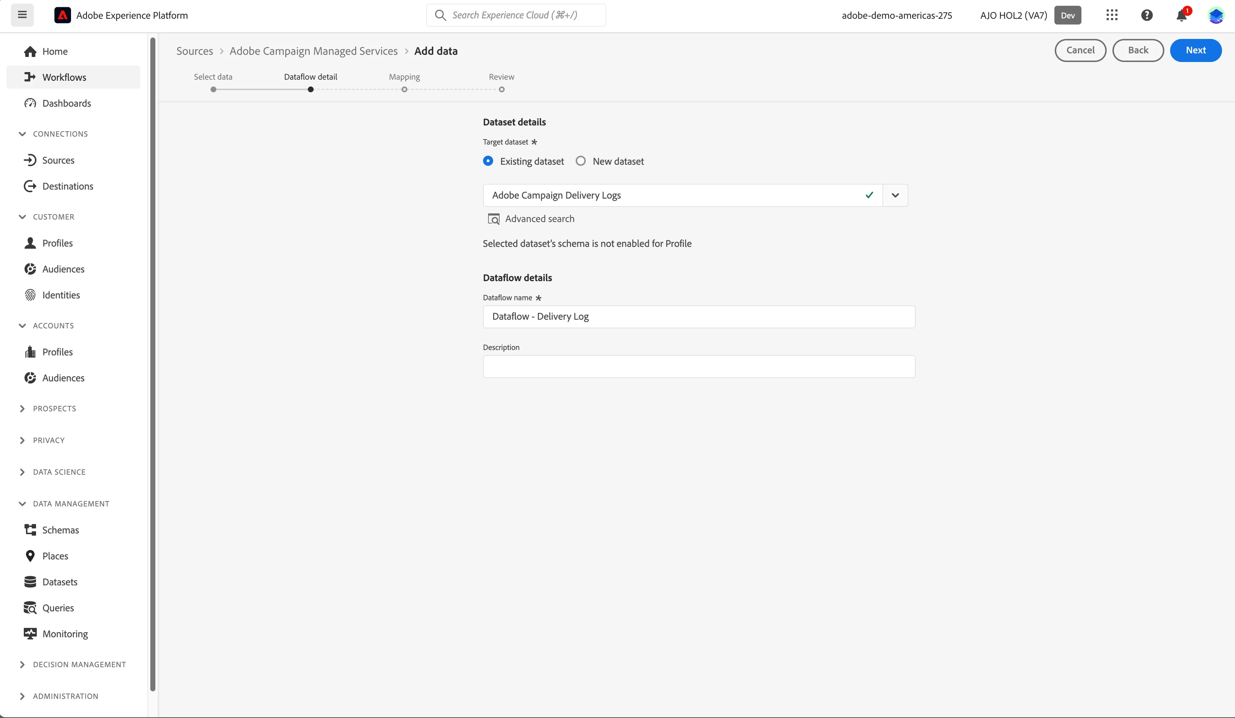This screenshot has width=1235, height=718.
Task: Open Workflows from the sidebar
Action: (73, 77)
